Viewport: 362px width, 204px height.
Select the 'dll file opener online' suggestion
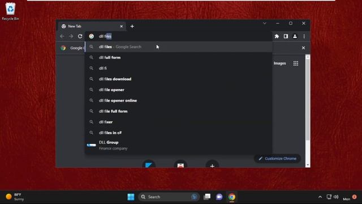point(179,100)
